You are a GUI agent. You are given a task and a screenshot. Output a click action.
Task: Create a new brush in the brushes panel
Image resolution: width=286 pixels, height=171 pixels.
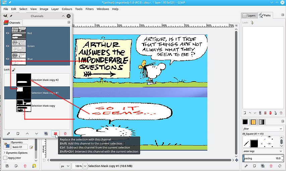point(254,166)
